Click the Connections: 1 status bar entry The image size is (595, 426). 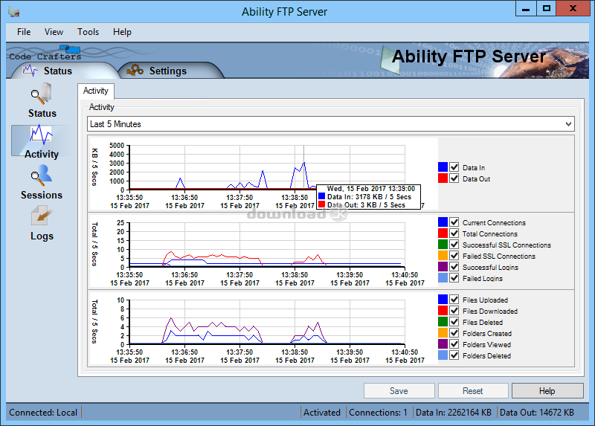tap(378, 413)
